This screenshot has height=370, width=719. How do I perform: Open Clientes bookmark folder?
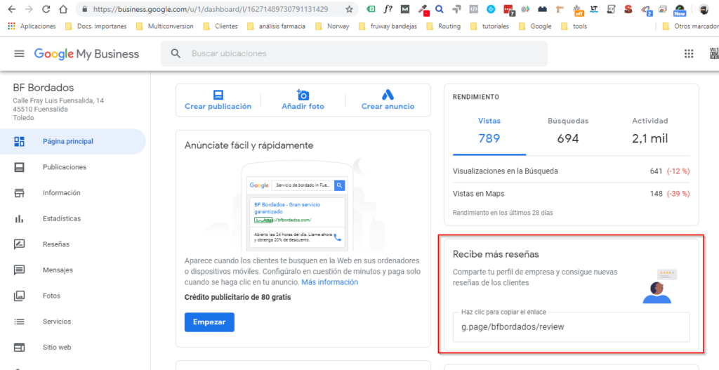(x=220, y=26)
